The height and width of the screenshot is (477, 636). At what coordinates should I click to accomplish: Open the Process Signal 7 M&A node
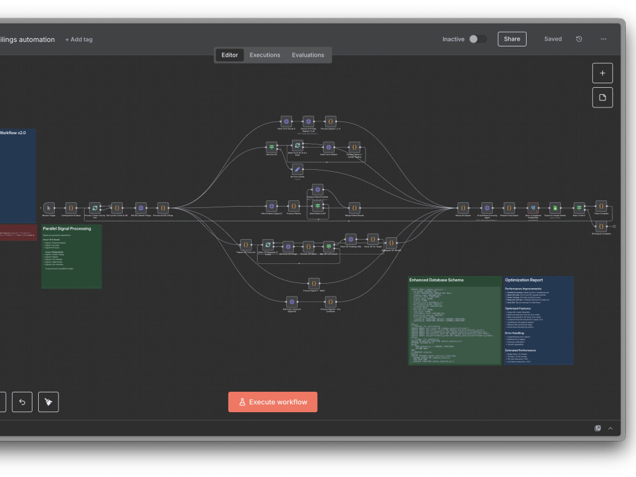(314, 283)
